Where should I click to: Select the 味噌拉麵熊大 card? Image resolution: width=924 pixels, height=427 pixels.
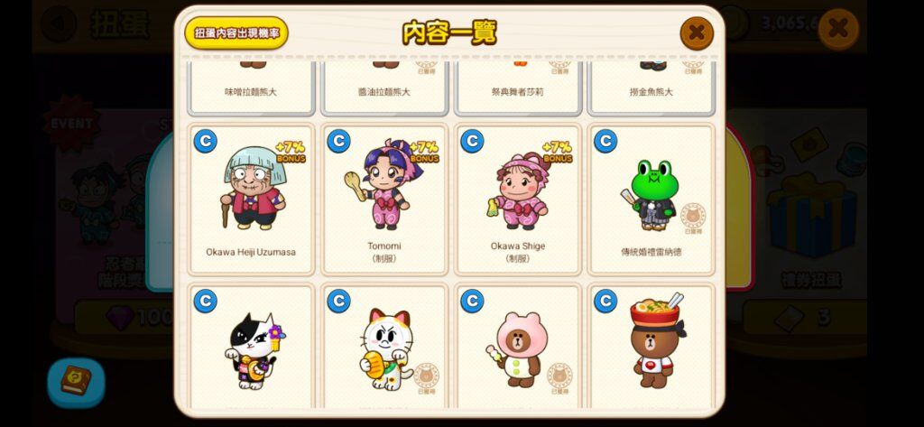(x=251, y=88)
